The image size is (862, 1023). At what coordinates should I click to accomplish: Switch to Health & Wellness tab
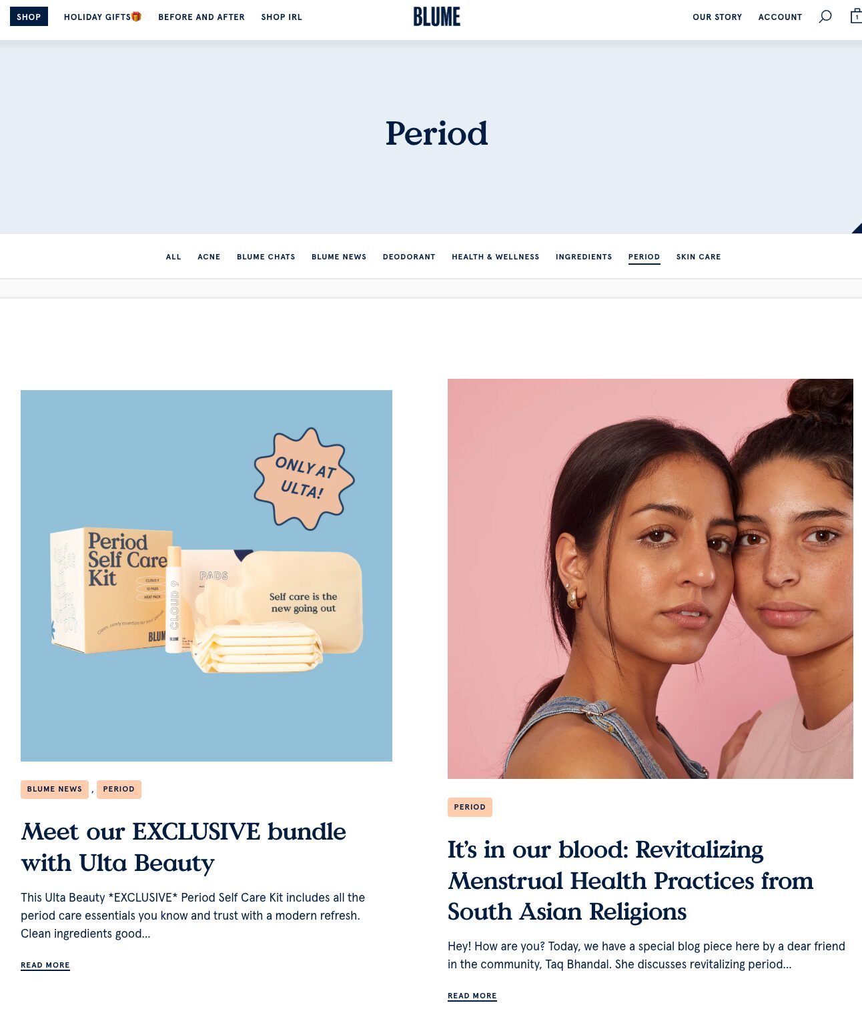(x=496, y=257)
